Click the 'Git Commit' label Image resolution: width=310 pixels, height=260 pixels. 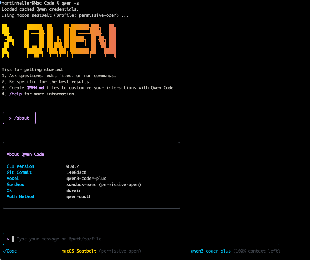coord(19,173)
